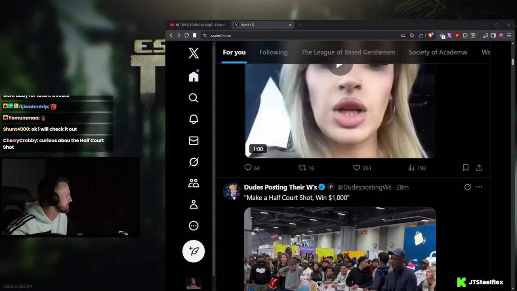Screen dimensions: 517x291
Task: Open the Explore search icon
Action: (x=193, y=98)
